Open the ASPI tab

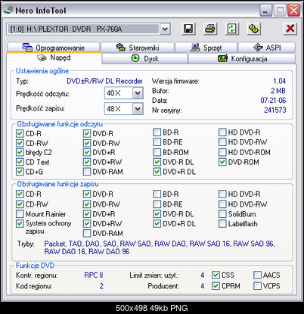pyautogui.click(x=267, y=48)
